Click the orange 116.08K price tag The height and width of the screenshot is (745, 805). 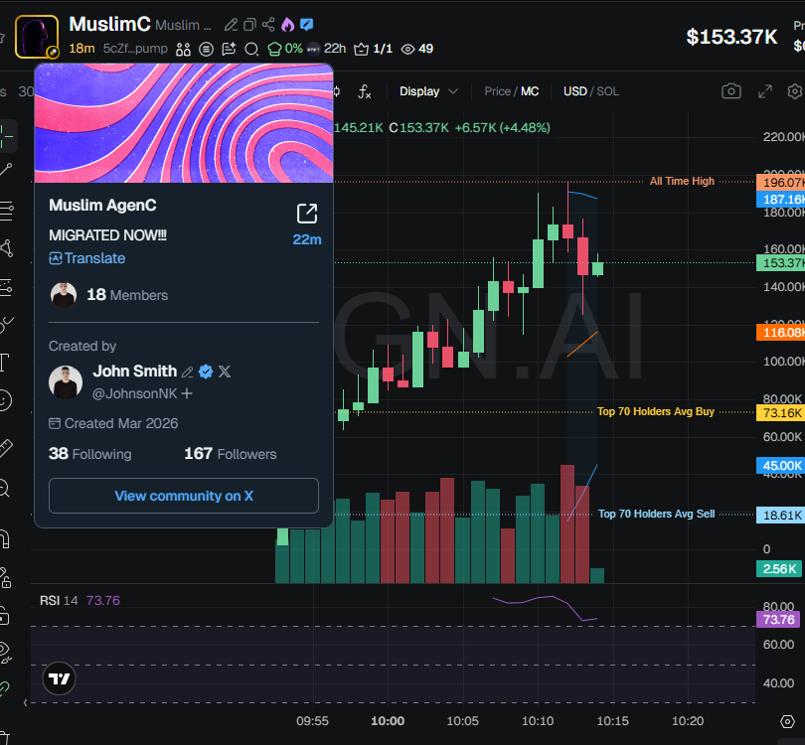780,333
